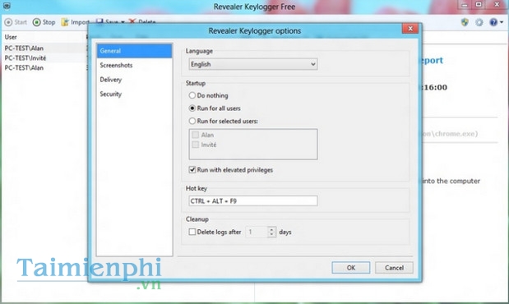Switch to the Screenshots options tab
This screenshot has height=304, width=509.
[134, 65]
